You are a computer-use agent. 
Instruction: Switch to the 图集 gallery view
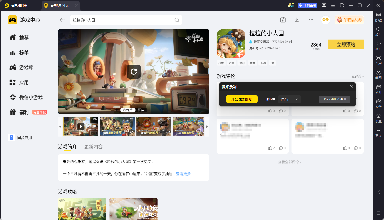coord(141,110)
